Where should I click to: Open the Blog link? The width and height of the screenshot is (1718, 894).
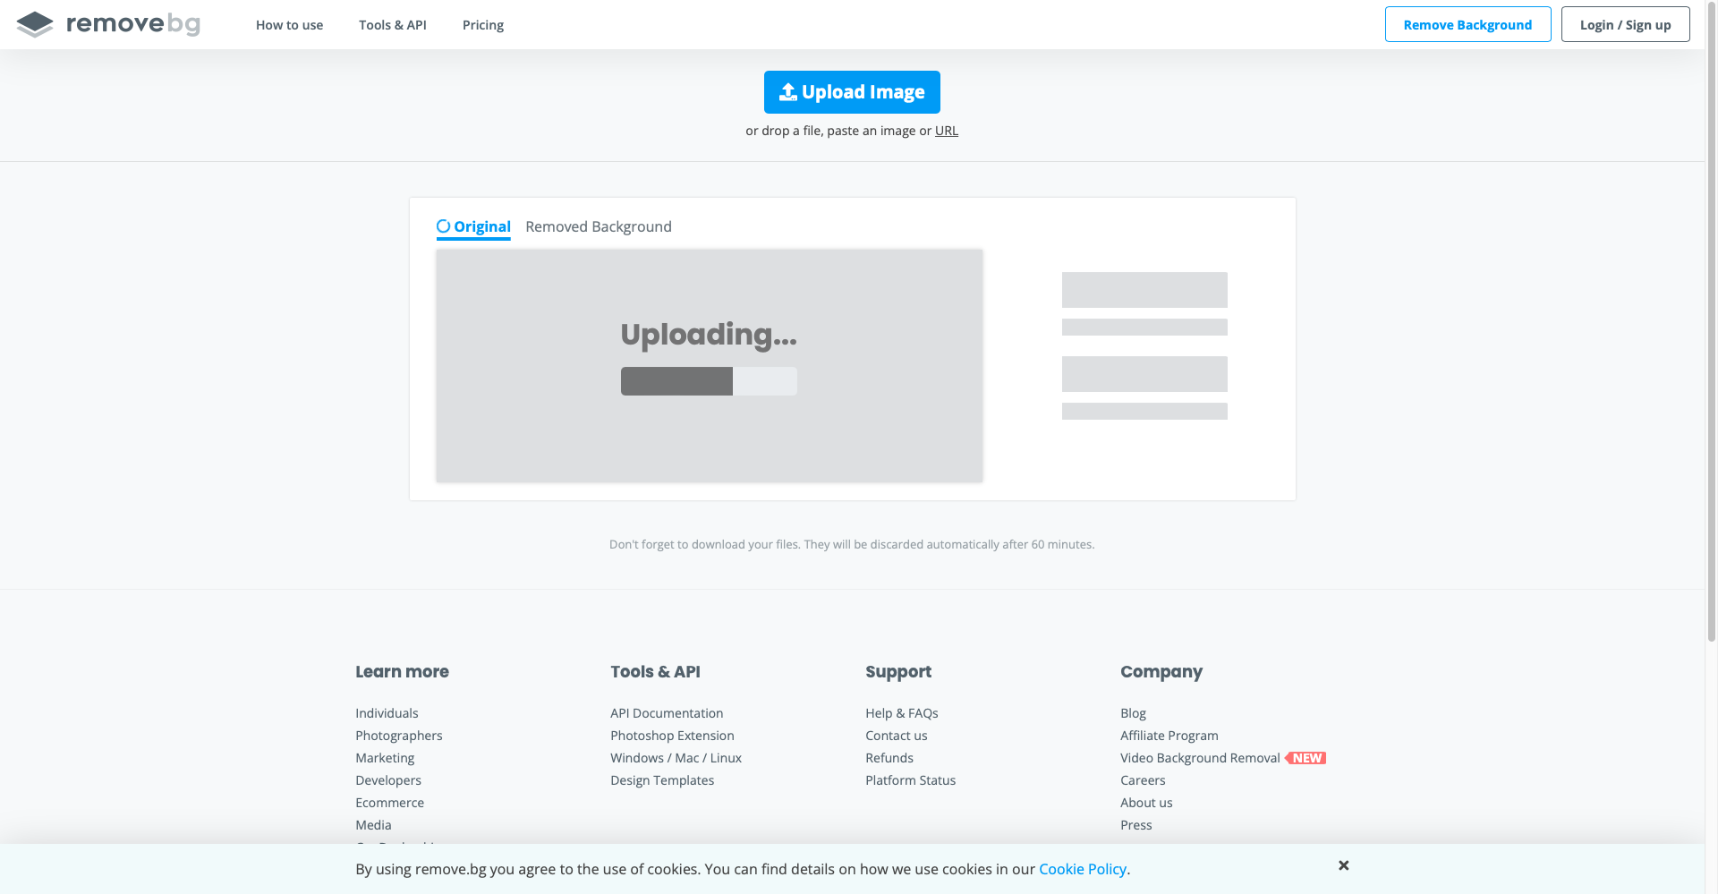coord(1133,713)
